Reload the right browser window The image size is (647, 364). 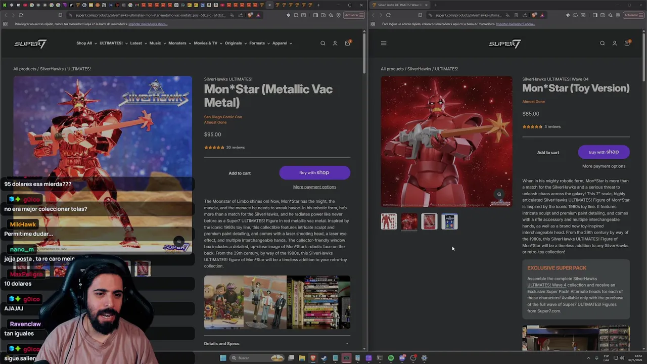[388, 15]
